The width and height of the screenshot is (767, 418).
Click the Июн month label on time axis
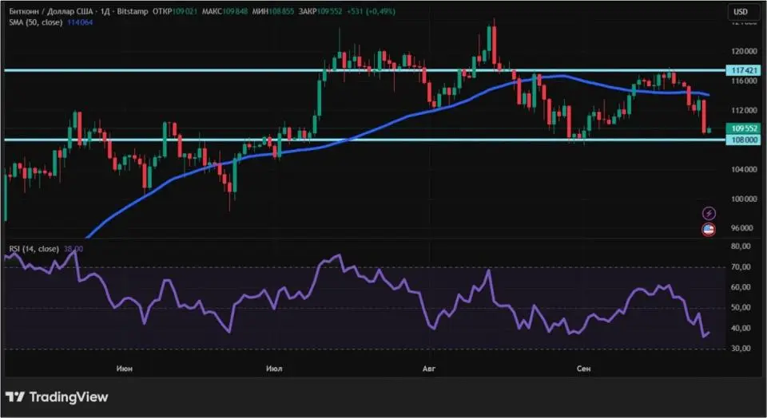click(x=125, y=369)
